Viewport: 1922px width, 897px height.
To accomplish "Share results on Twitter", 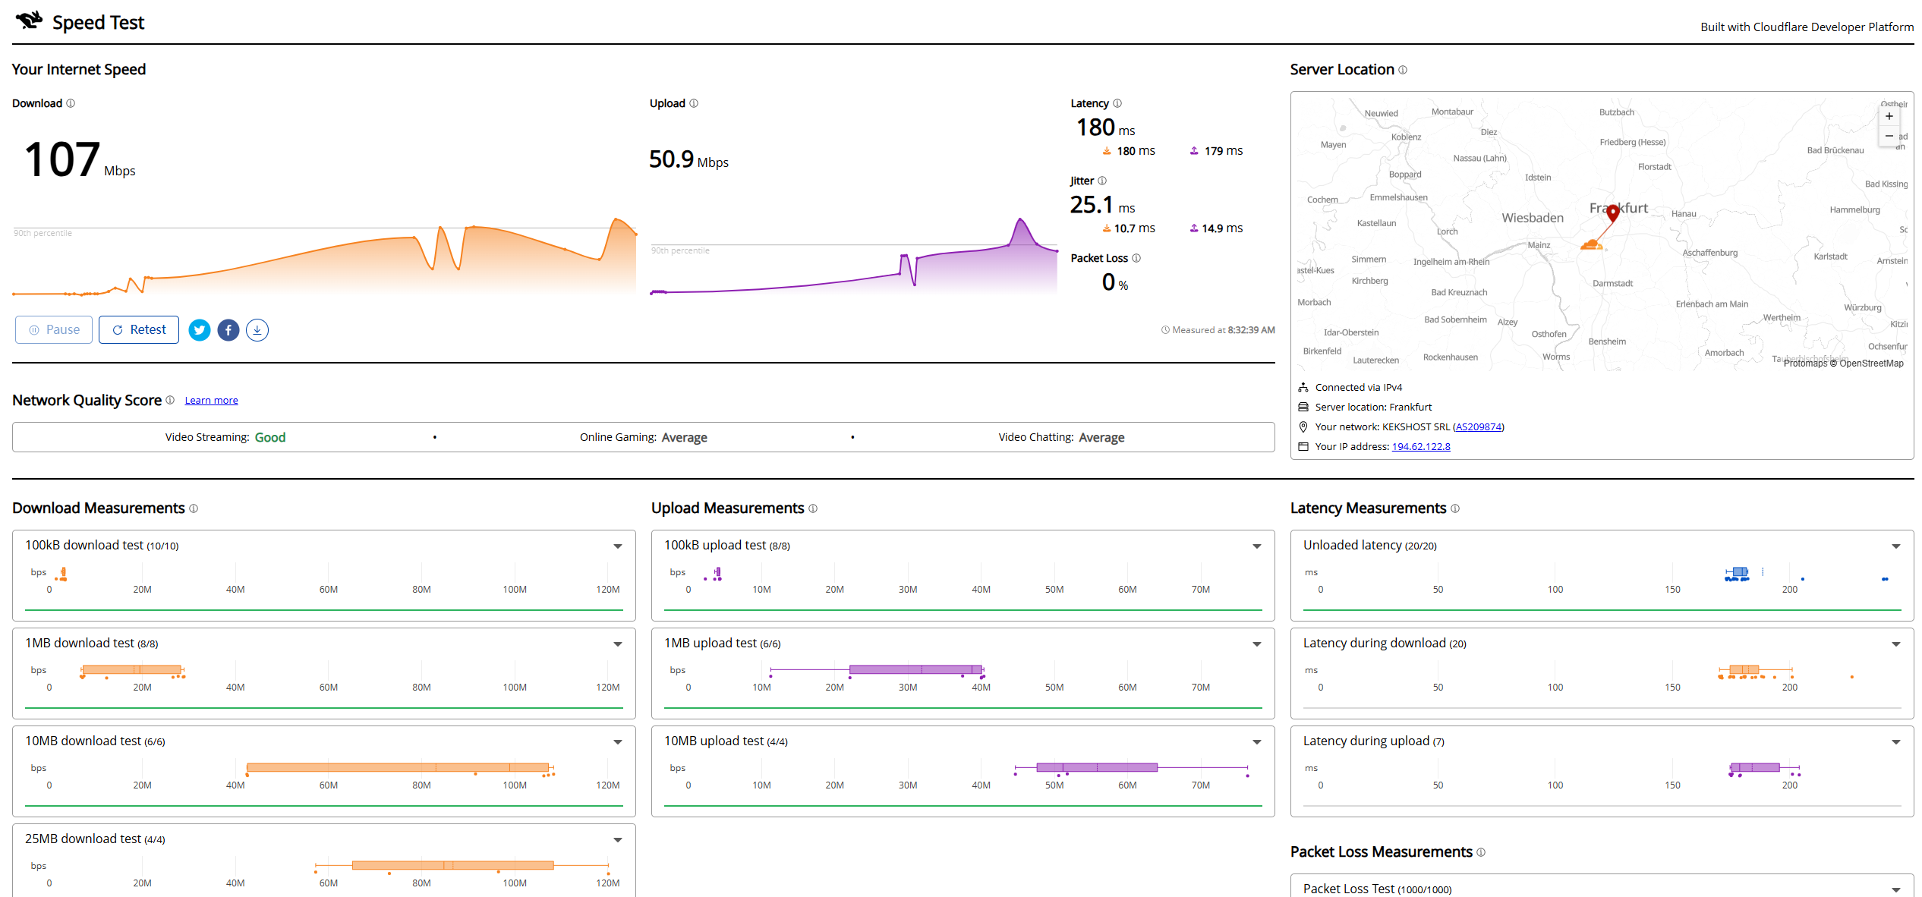I will [x=200, y=330].
